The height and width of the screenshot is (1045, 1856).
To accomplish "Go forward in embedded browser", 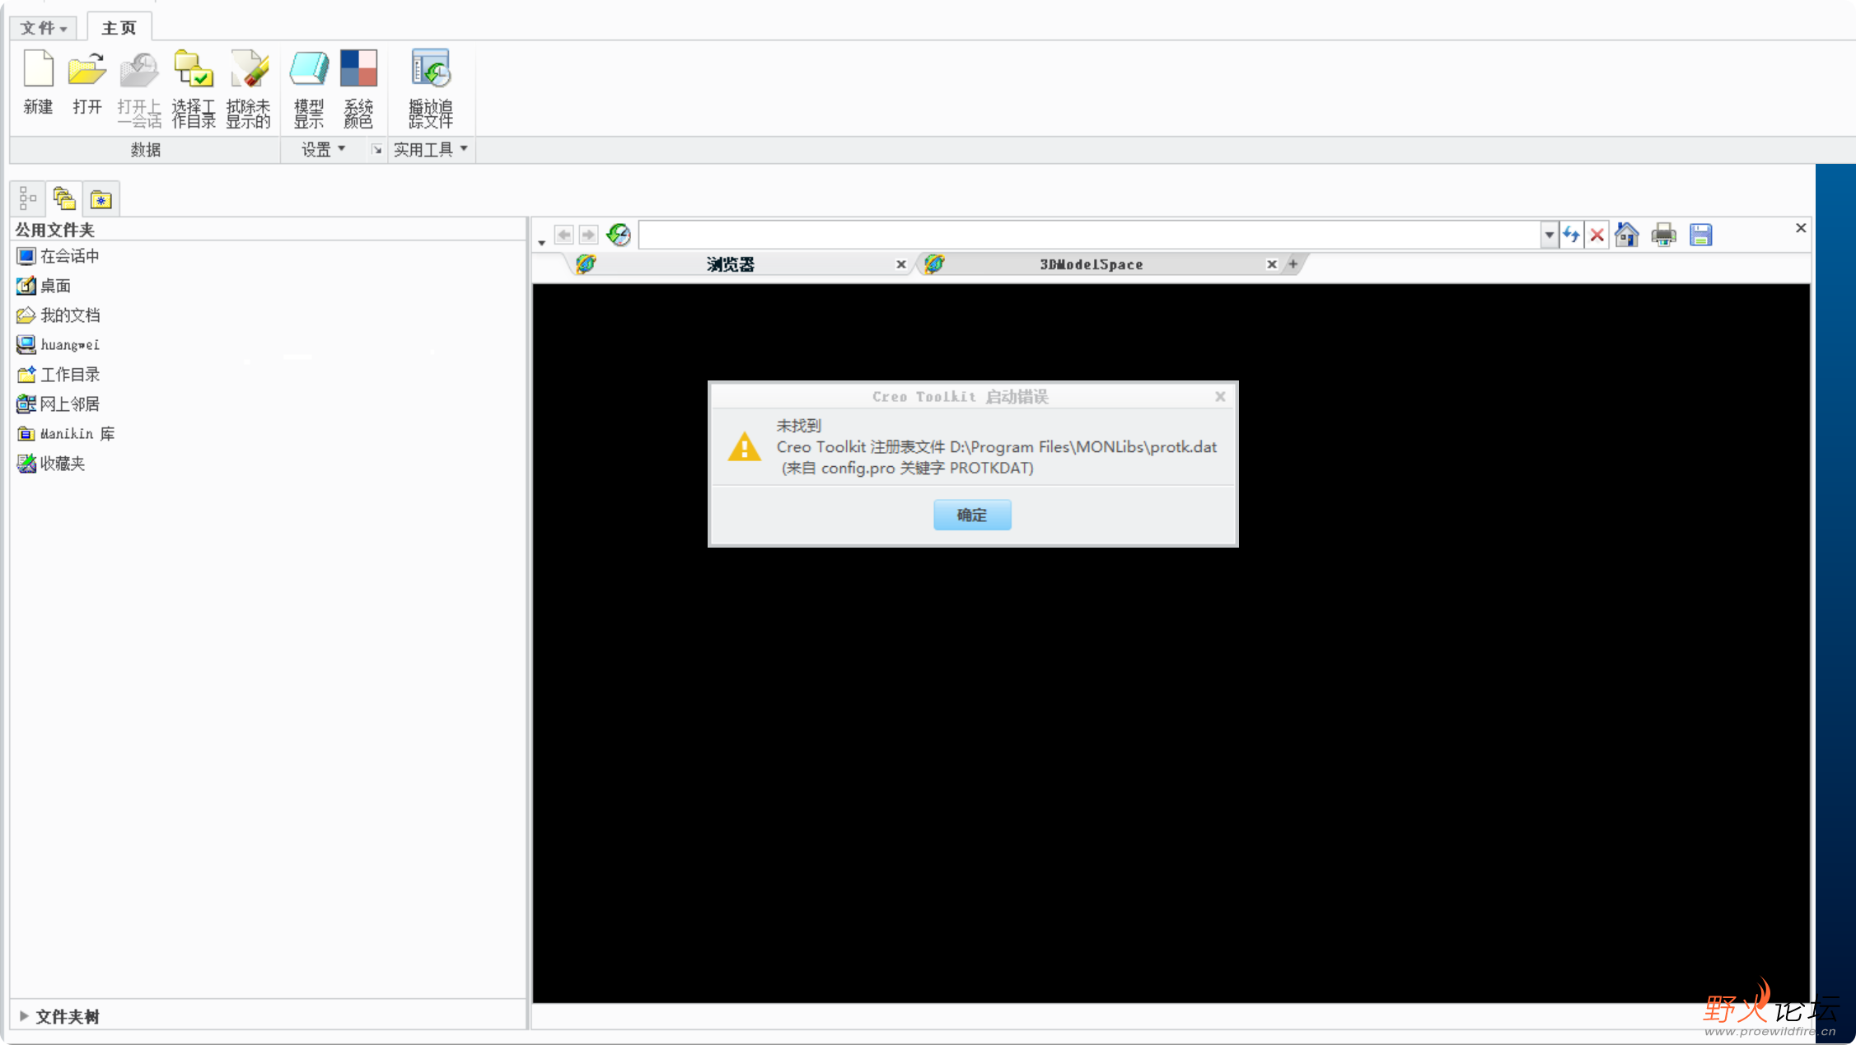I will [588, 236].
